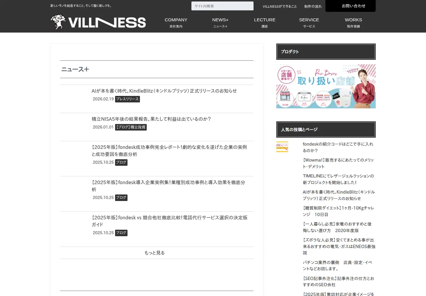Open popular post fondeskの紹介コードはどこで手に入れるのか
The width and height of the screenshot is (426, 296).
click(x=338, y=147)
